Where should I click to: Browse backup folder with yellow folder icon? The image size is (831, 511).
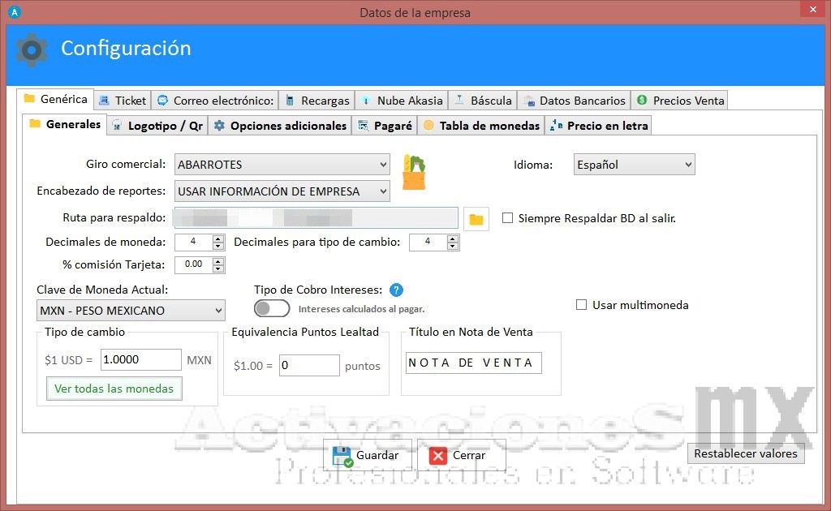pyautogui.click(x=476, y=219)
